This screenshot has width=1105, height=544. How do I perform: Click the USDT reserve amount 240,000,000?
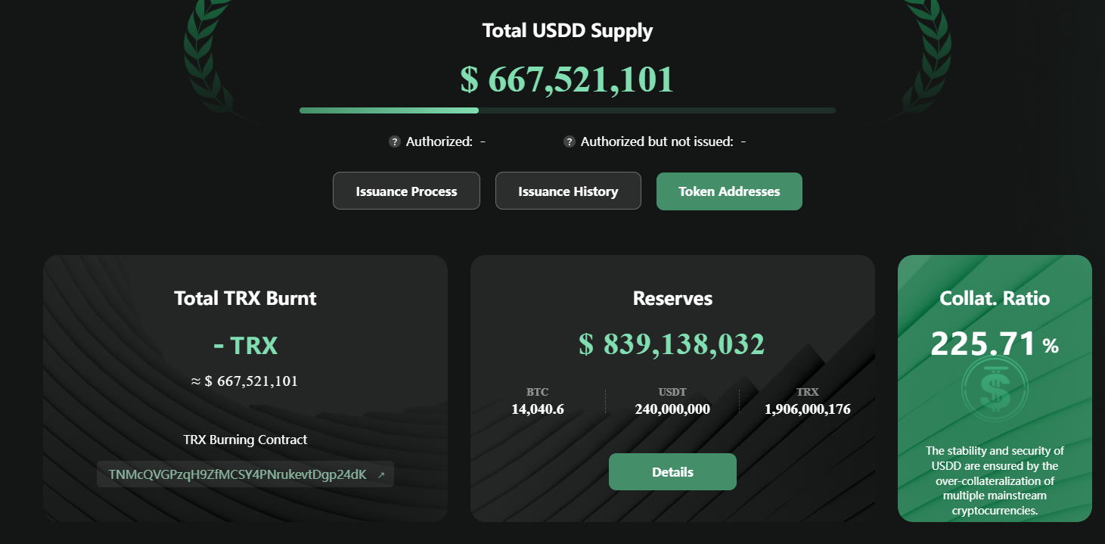[x=672, y=409]
